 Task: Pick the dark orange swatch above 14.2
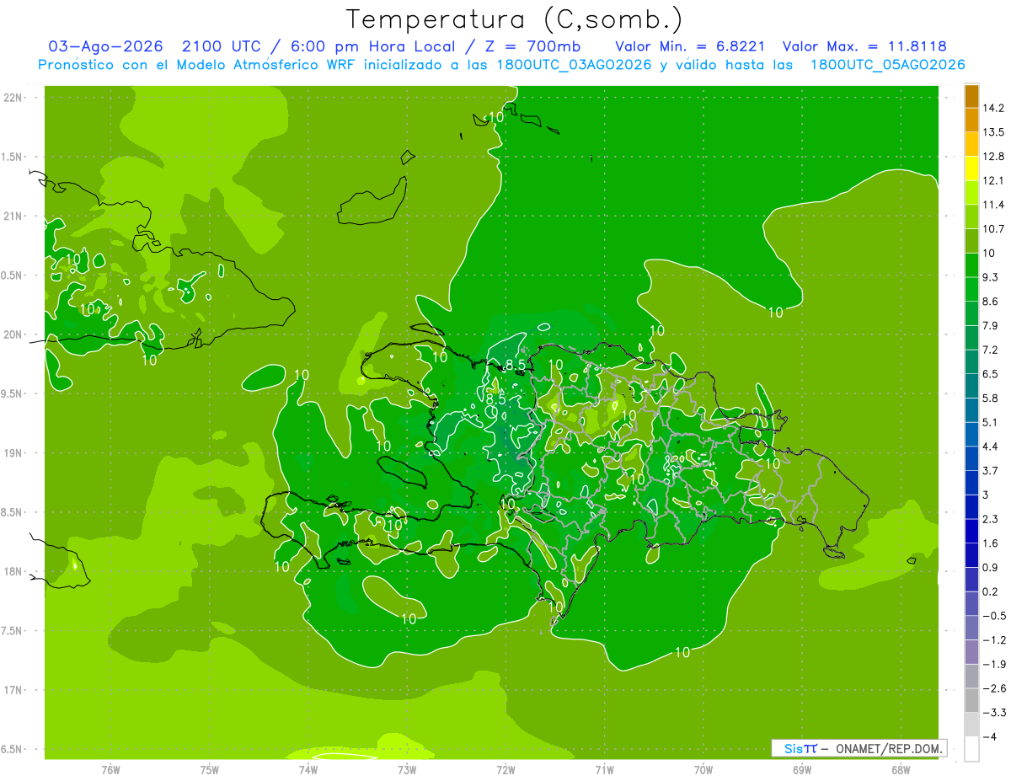tap(971, 97)
